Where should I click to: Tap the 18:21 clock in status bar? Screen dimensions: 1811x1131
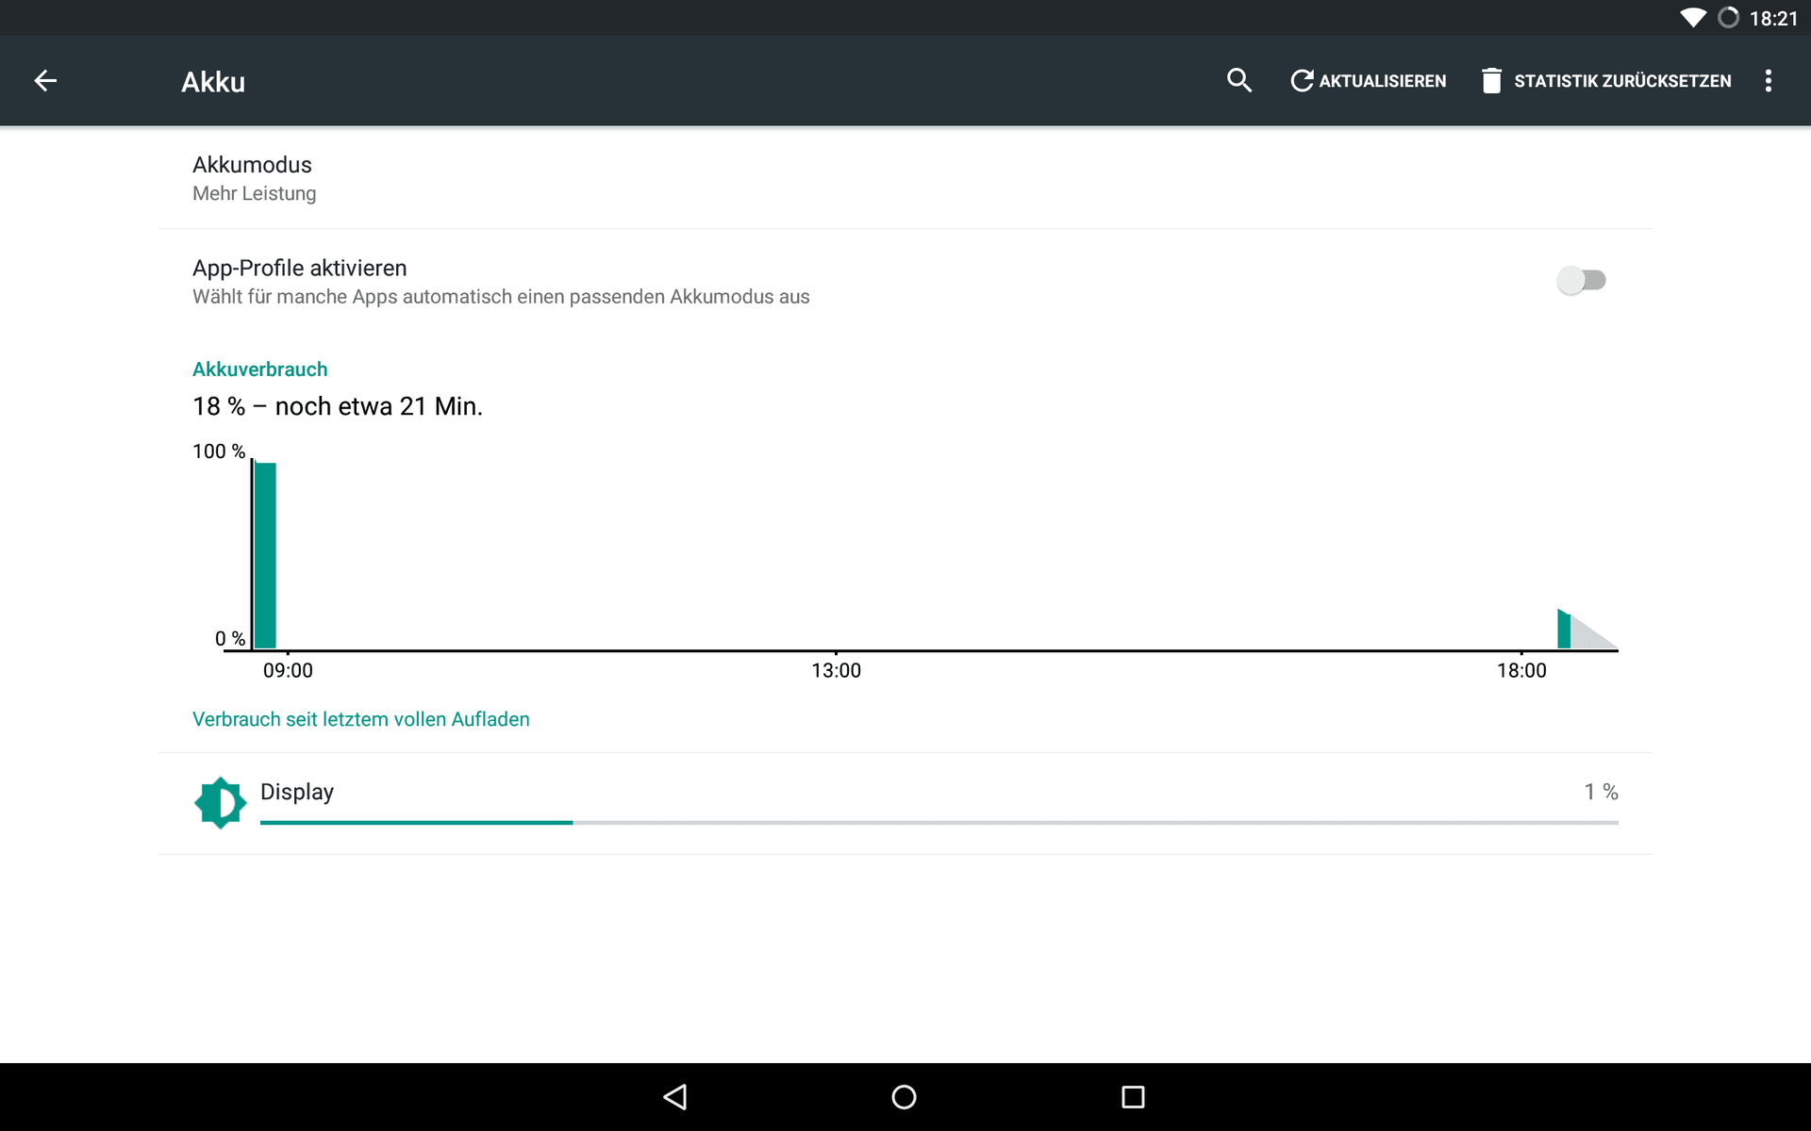point(1773,19)
